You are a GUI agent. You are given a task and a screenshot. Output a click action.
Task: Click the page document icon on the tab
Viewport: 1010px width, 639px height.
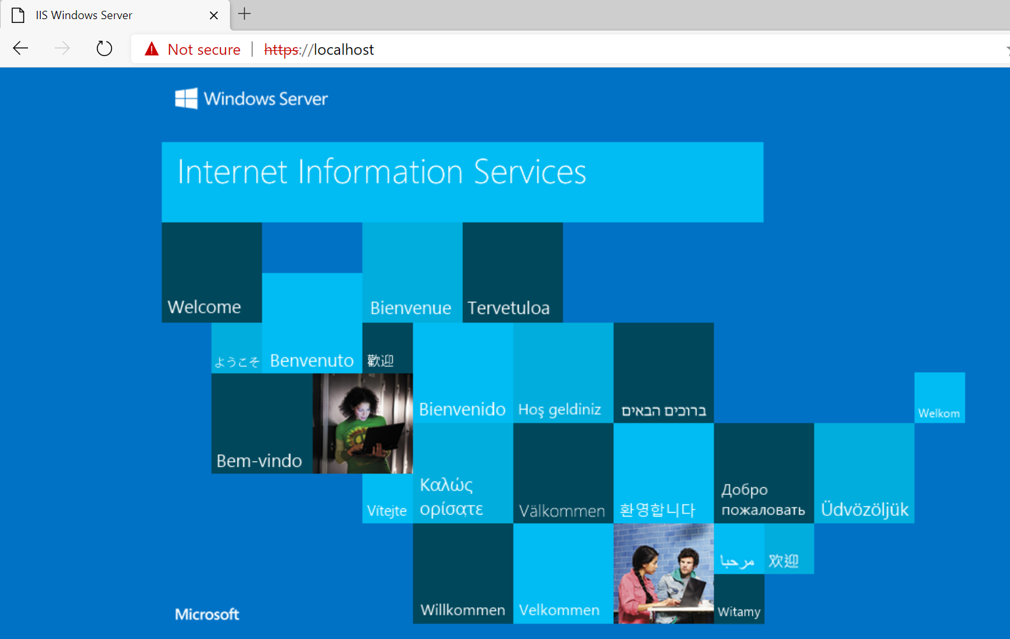18,15
